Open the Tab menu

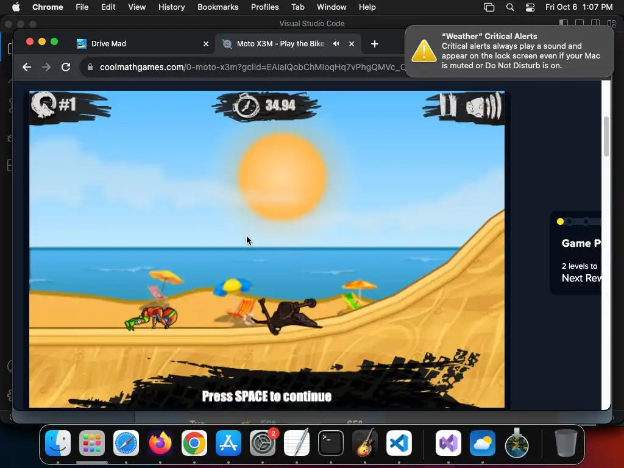pos(297,7)
